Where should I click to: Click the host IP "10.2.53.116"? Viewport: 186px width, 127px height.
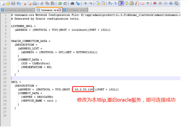(84, 89)
